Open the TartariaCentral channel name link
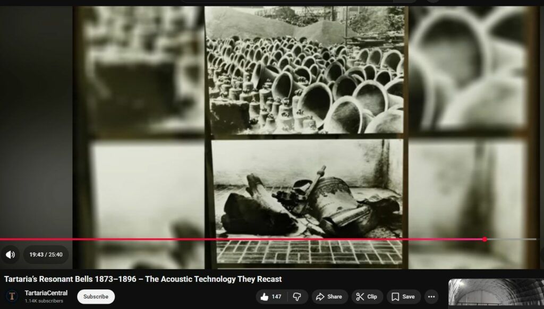 point(46,293)
